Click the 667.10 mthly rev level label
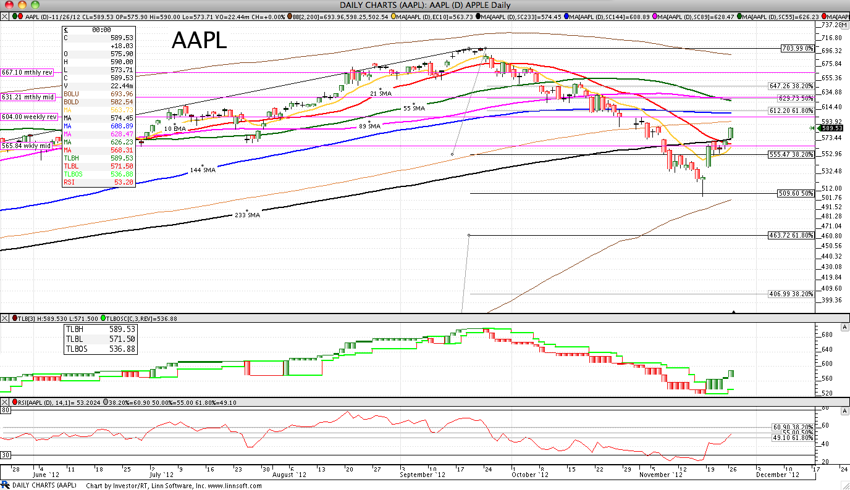The height and width of the screenshot is (490, 850). click(x=25, y=72)
